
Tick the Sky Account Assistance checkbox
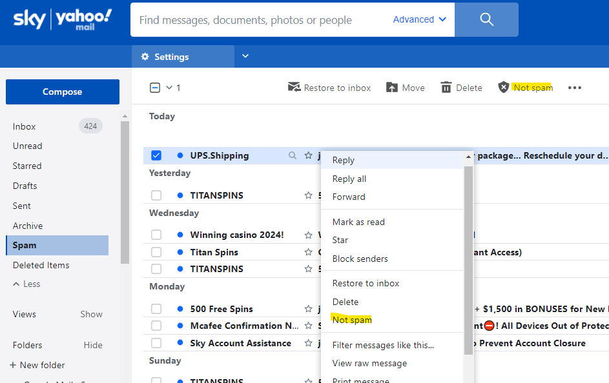coord(156,342)
